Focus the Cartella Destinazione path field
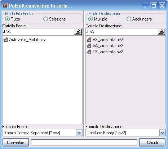Image resolution: width=168 pixels, height=149 pixels. (x=121, y=32)
